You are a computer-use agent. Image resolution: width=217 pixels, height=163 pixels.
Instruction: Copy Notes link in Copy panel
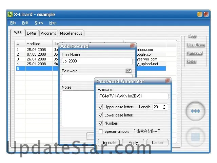[191, 61]
